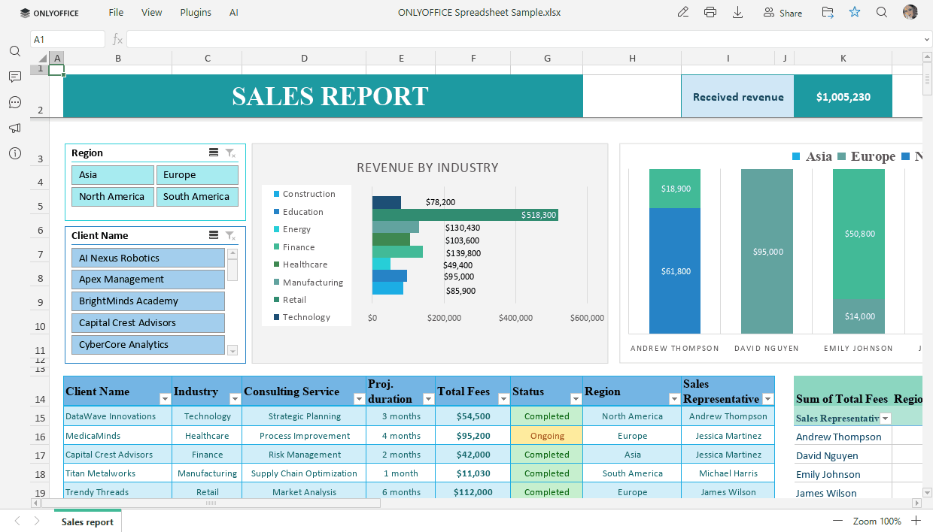Toggle Europe in the Region slicer
The image size is (933, 532).
pos(197,174)
